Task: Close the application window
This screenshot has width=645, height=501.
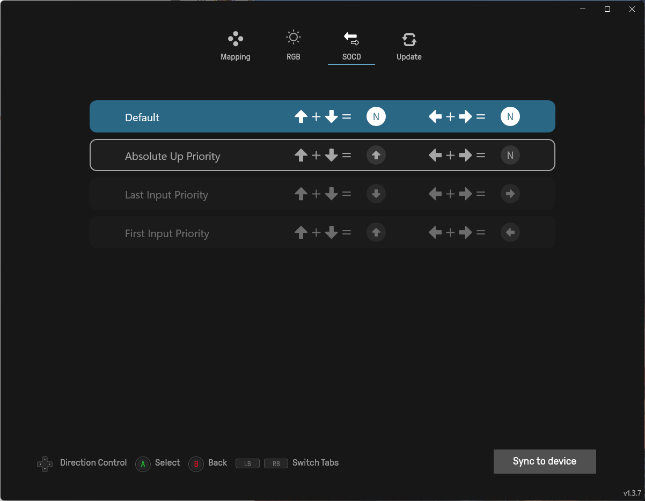Action: pos(632,9)
